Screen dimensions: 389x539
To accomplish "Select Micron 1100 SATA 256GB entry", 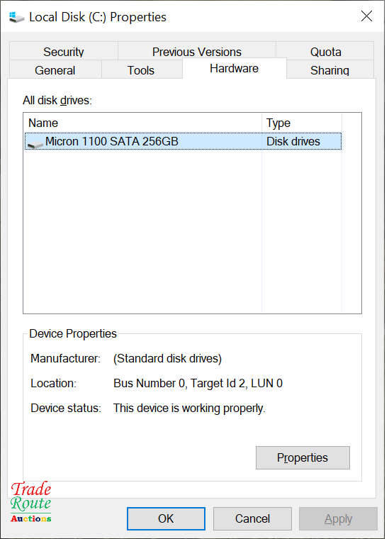I will click(x=183, y=141).
